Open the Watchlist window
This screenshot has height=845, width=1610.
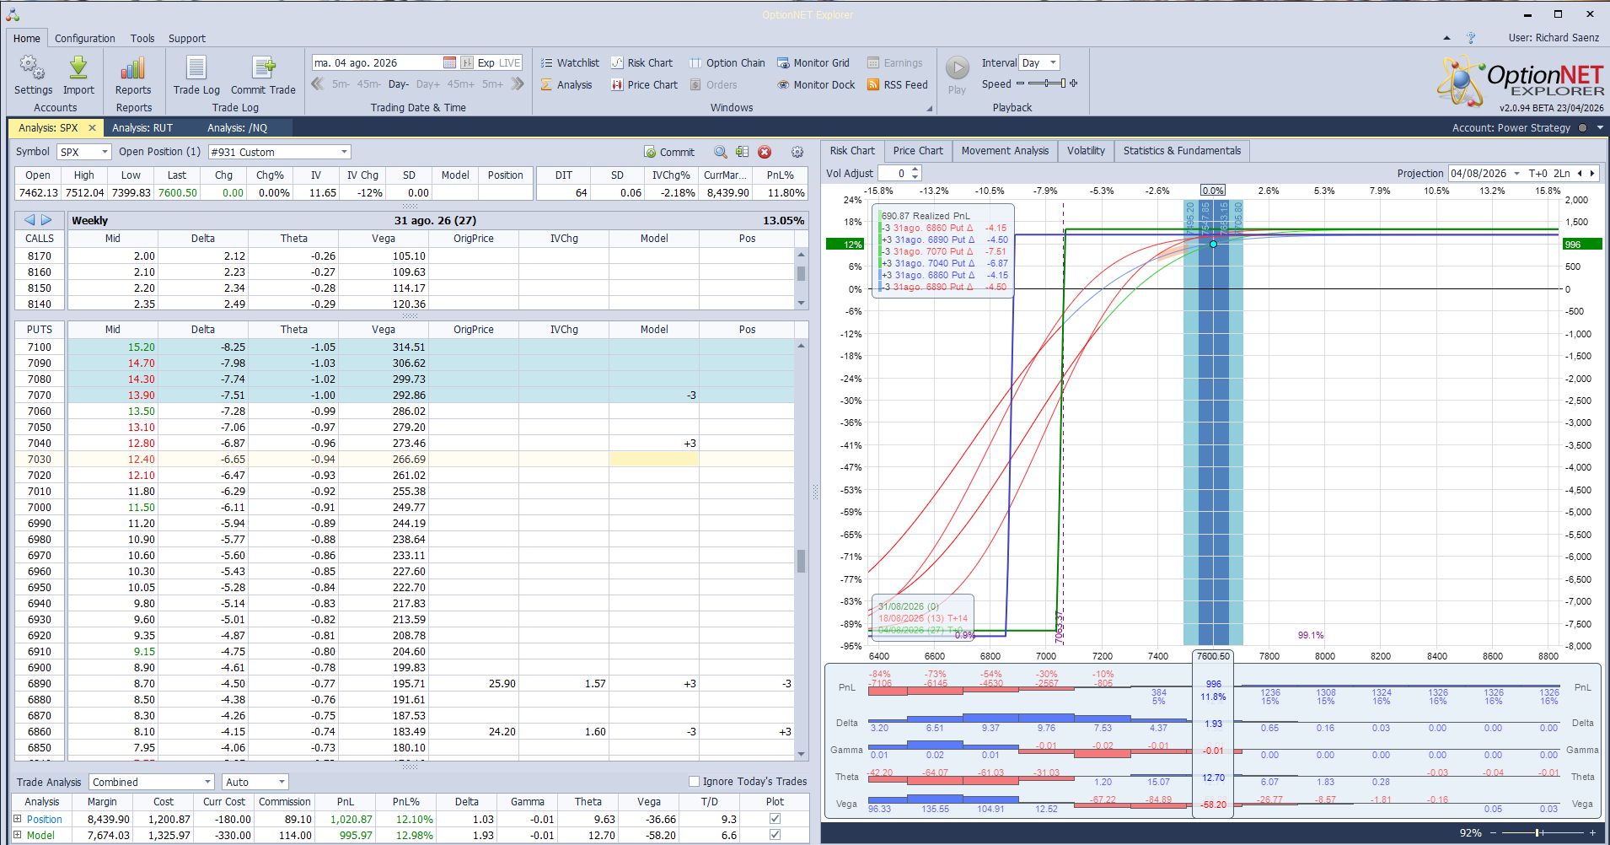pos(570,62)
